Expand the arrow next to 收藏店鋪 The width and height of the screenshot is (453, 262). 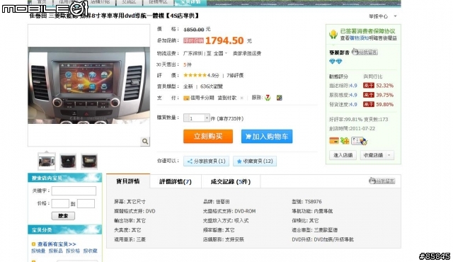[x=389, y=155]
